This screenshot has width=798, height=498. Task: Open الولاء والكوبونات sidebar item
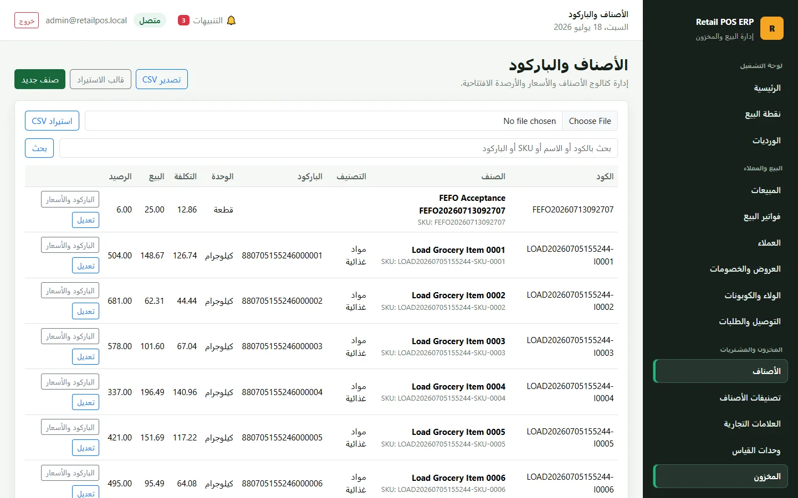pos(720,295)
